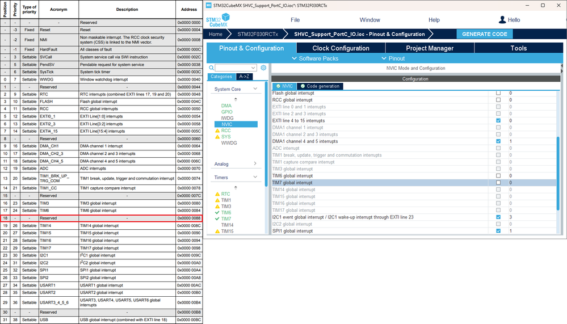567x324 pixels.
Task: Click the RCC warning triangle icon
Action: pos(217,131)
